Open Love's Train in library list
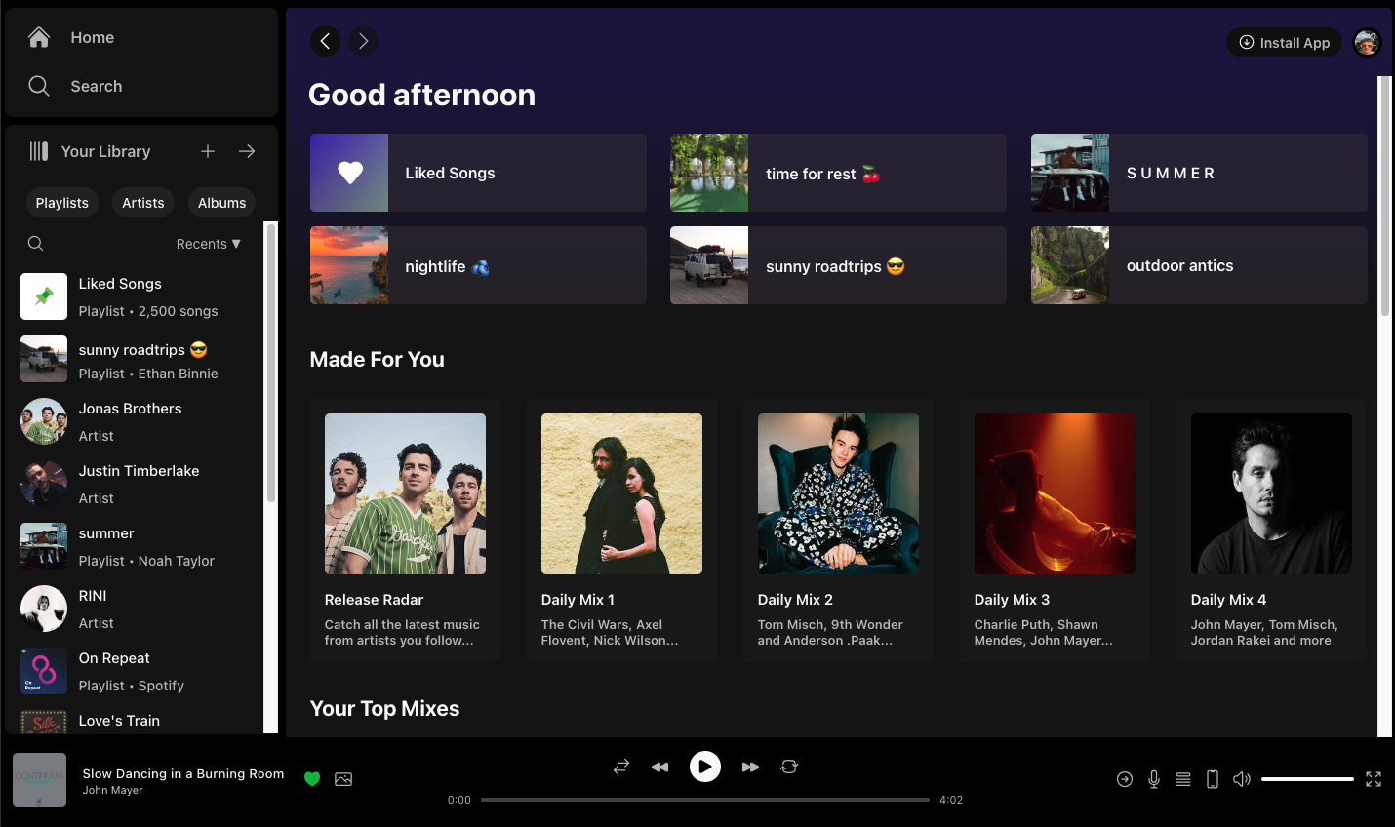The height and width of the screenshot is (827, 1395). [137, 720]
